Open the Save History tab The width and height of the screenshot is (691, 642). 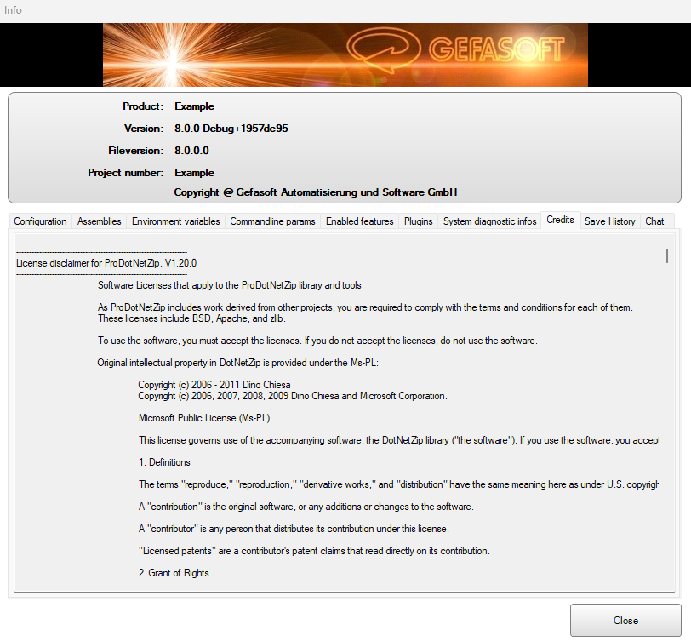coord(610,221)
